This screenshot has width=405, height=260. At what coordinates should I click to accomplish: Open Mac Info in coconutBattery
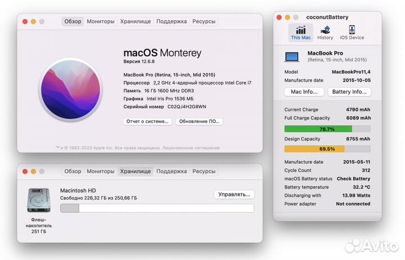304,92
